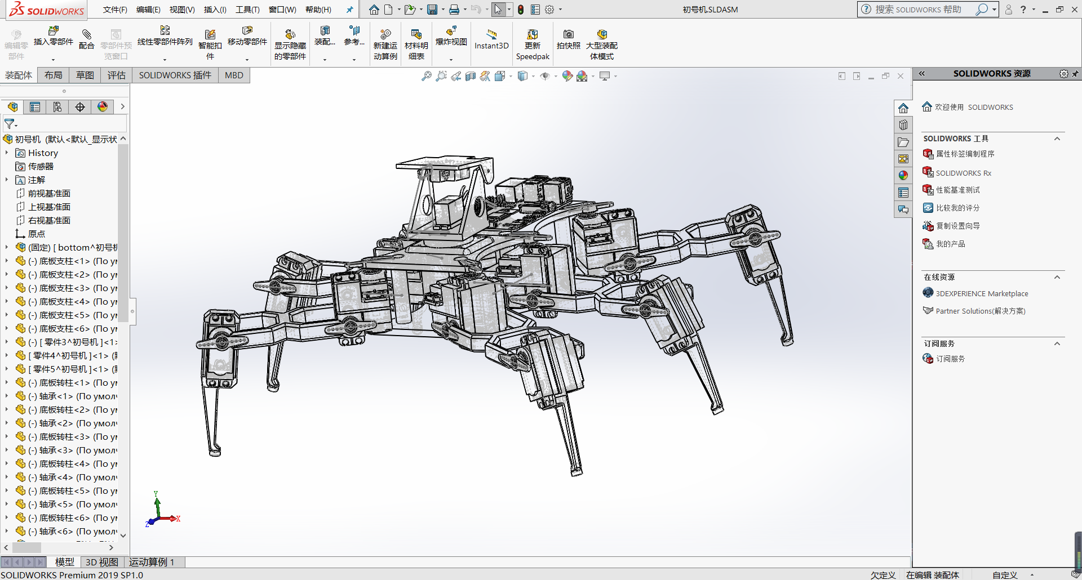Open the ConfigurationManager tab icon

click(x=57, y=107)
